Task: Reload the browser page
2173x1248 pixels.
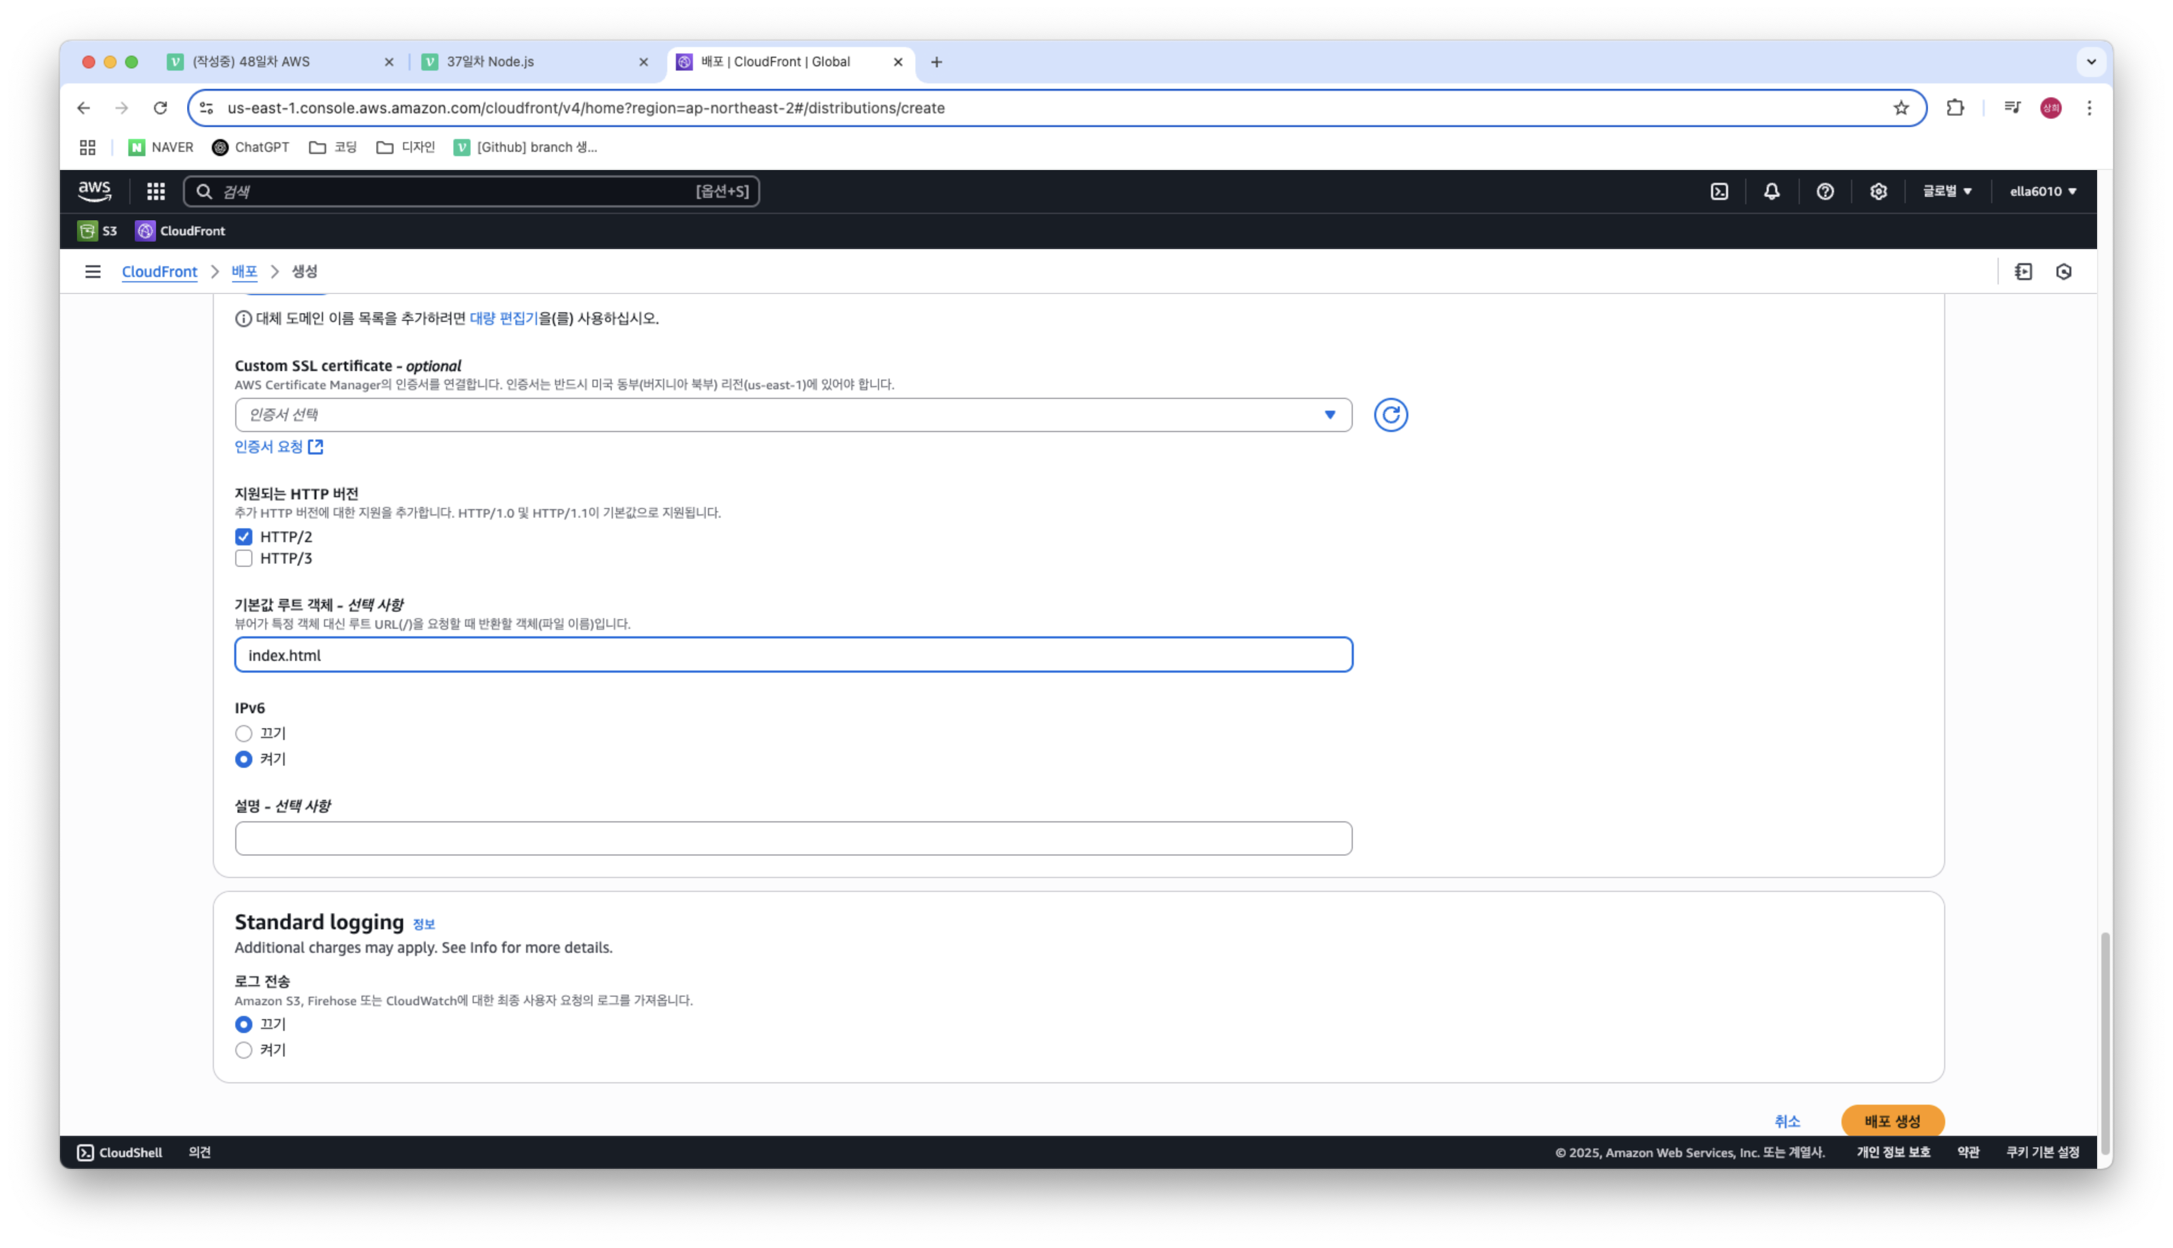Action: (160, 108)
